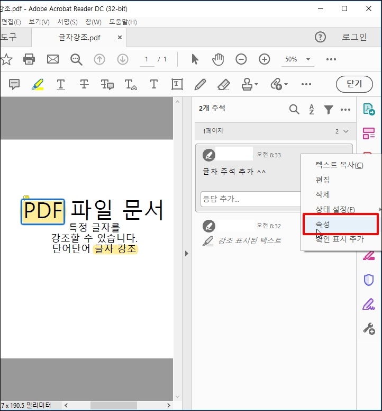Select the eraser tool
Image resolution: width=382 pixels, height=411 pixels.
pyautogui.click(x=224, y=84)
